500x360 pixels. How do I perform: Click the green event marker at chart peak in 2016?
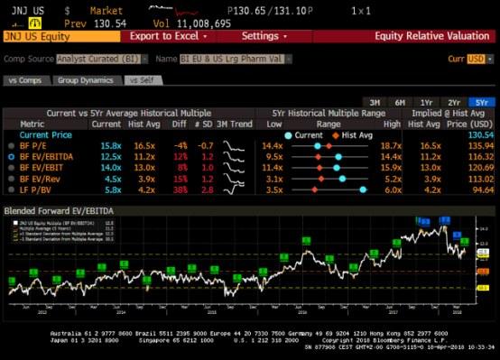coord(307,241)
